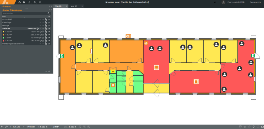Click the orange < 30 m² swatch

tap(3, 35)
